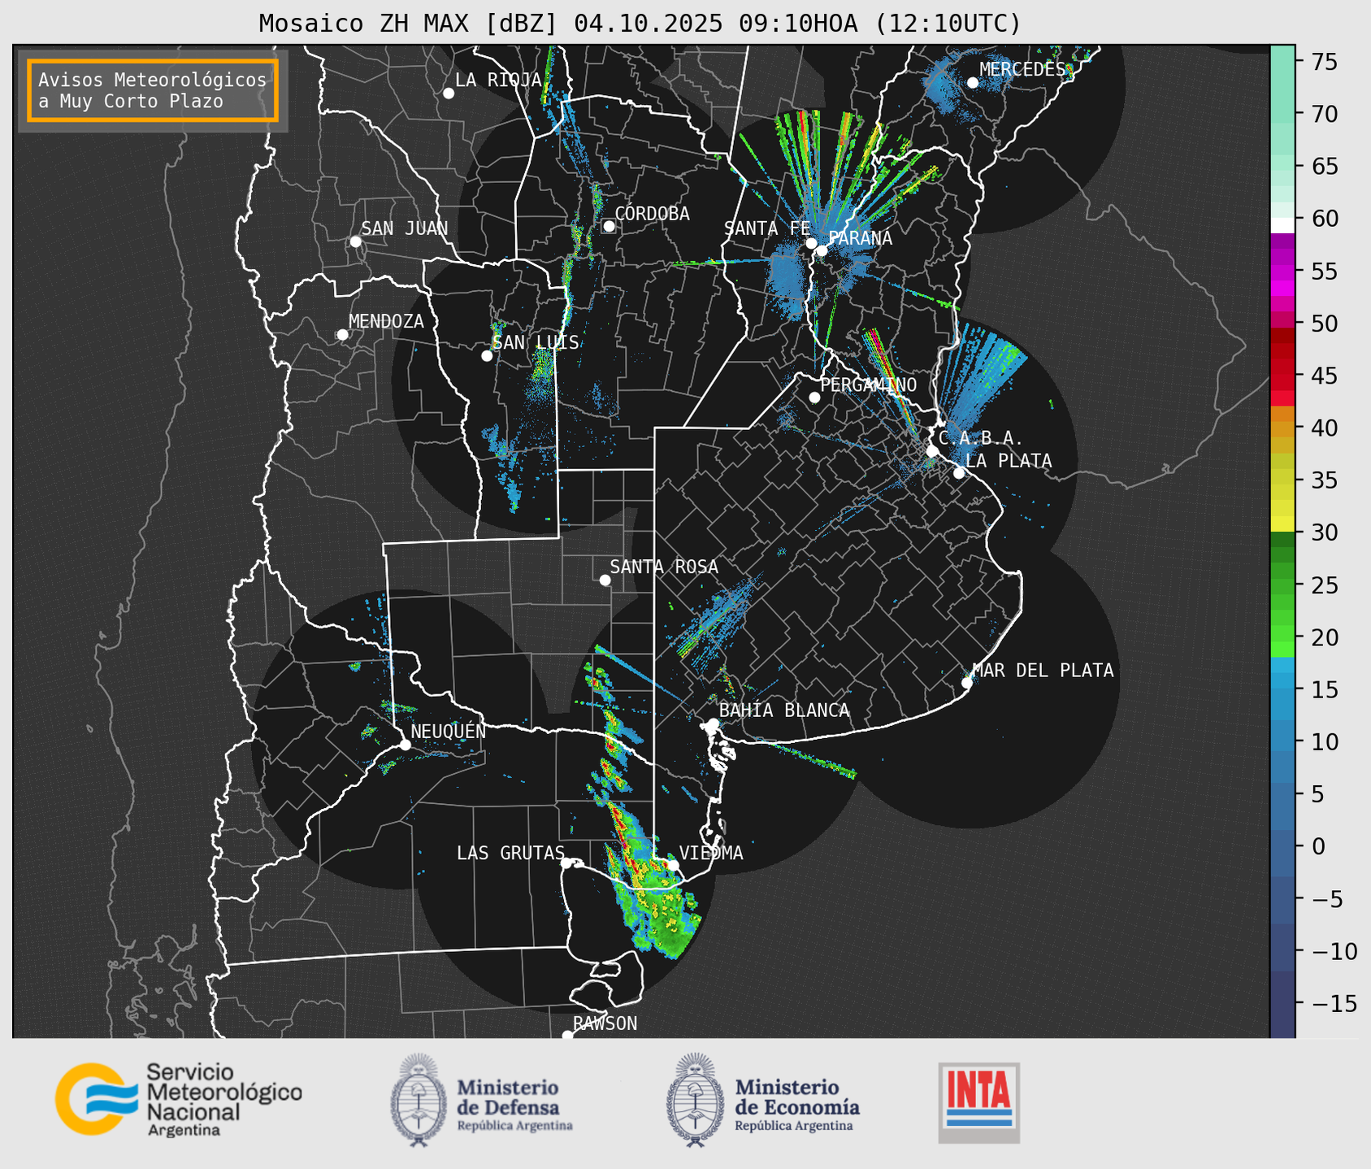Click the Mosaico ZH MAX title text
The height and width of the screenshot is (1169, 1371).
tap(639, 24)
